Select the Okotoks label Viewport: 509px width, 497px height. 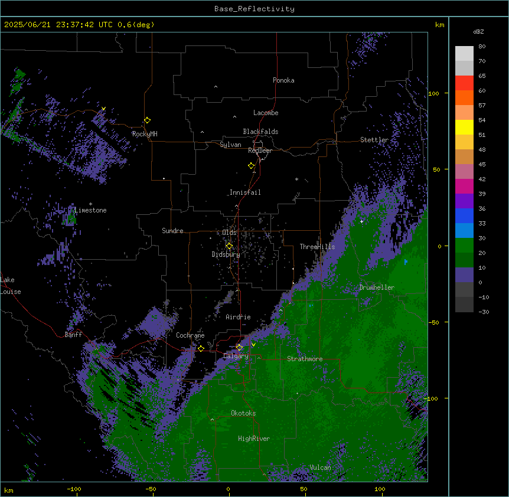click(243, 413)
